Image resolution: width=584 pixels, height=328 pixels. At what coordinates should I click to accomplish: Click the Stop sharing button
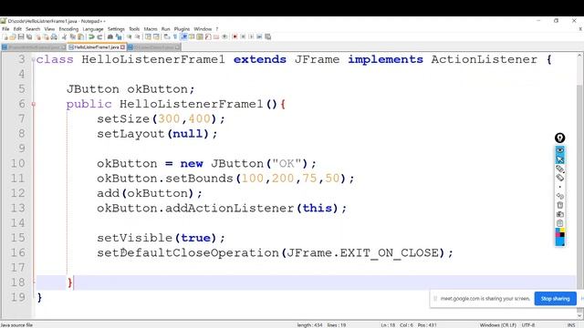pos(555,299)
